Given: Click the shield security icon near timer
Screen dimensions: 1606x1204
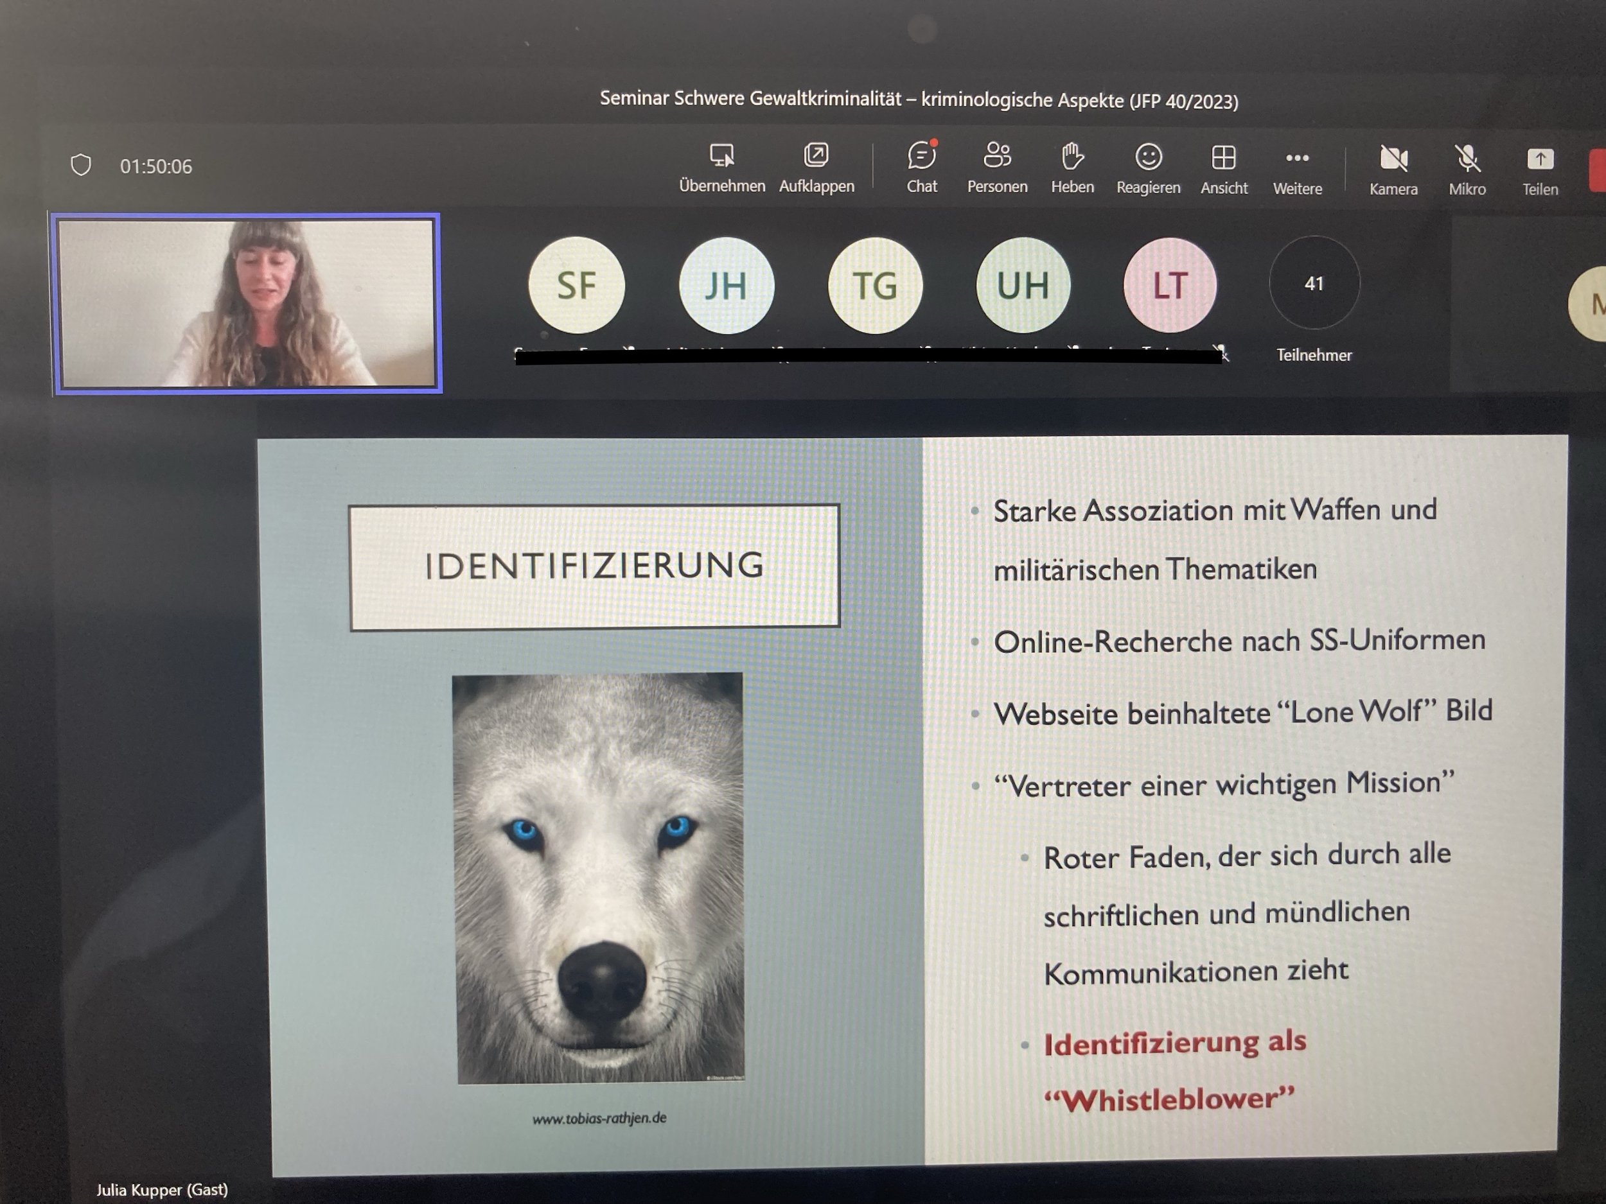Looking at the screenshot, I should pyautogui.click(x=82, y=165).
